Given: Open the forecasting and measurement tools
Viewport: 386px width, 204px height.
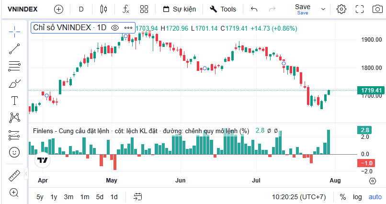Looking at the screenshot, I should [x=14, y=135].
